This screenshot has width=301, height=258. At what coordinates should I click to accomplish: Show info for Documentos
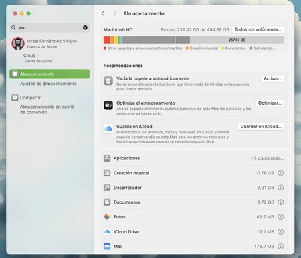pos(281,202)
